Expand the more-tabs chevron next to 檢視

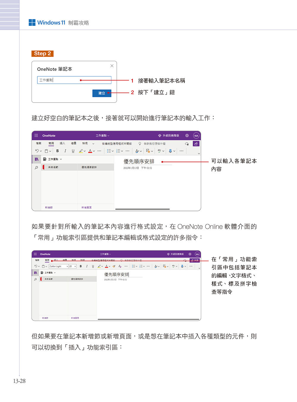pos(93,144)
